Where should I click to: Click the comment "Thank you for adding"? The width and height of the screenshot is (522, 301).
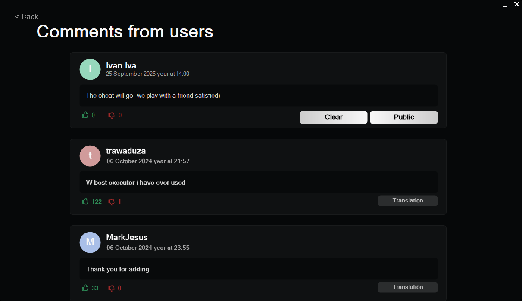click(118, 269)
